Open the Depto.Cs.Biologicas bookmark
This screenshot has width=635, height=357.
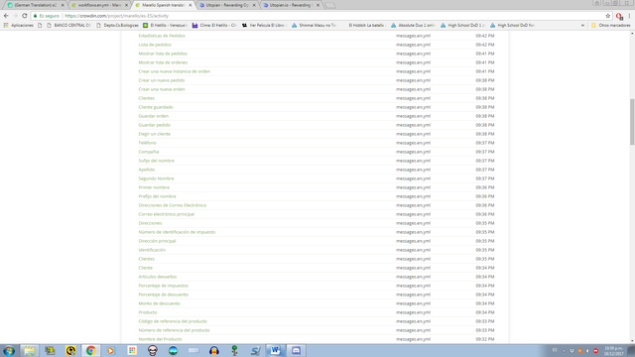click(117, 25)
